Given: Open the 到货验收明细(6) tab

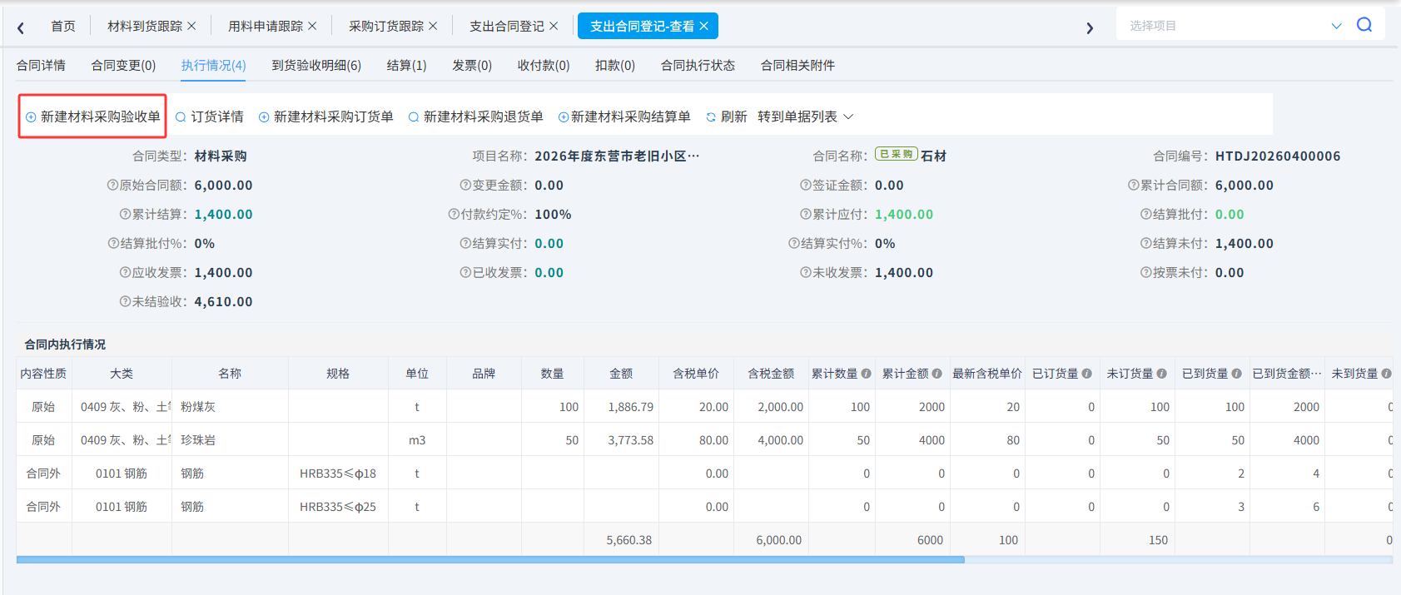Looking at the screenshot, I should point(316,65).
